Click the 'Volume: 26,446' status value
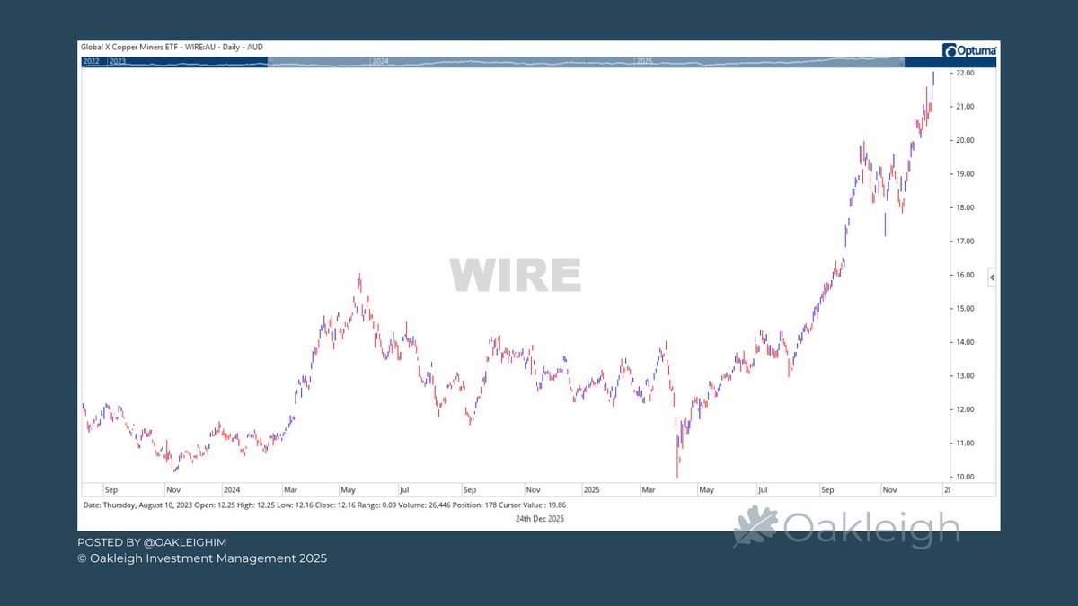 point(425,505)
